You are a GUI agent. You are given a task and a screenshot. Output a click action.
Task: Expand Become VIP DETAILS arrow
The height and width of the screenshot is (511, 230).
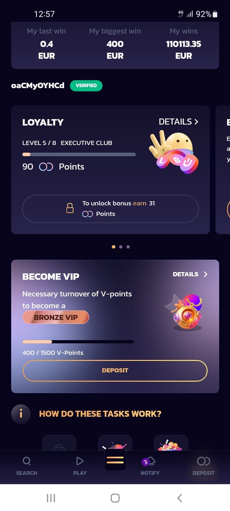(206, 274)
